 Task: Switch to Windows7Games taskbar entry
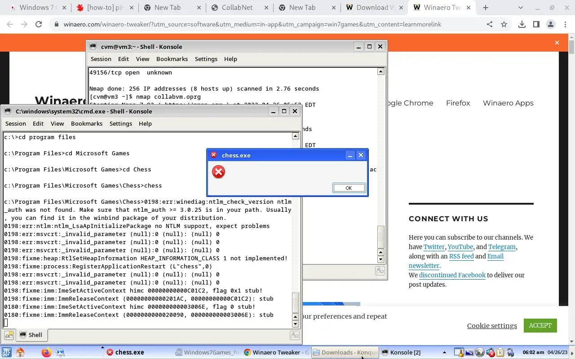coord(208,352)
